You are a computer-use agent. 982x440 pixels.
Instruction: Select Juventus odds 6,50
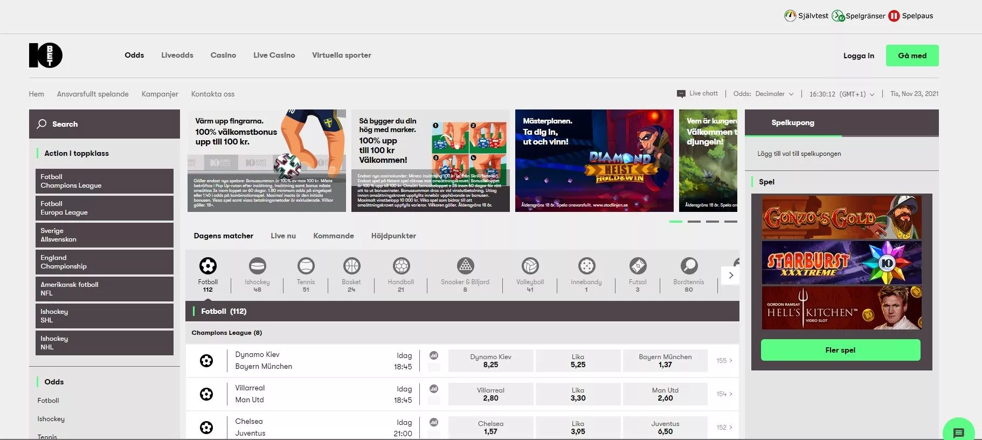(x=665, y=428)
